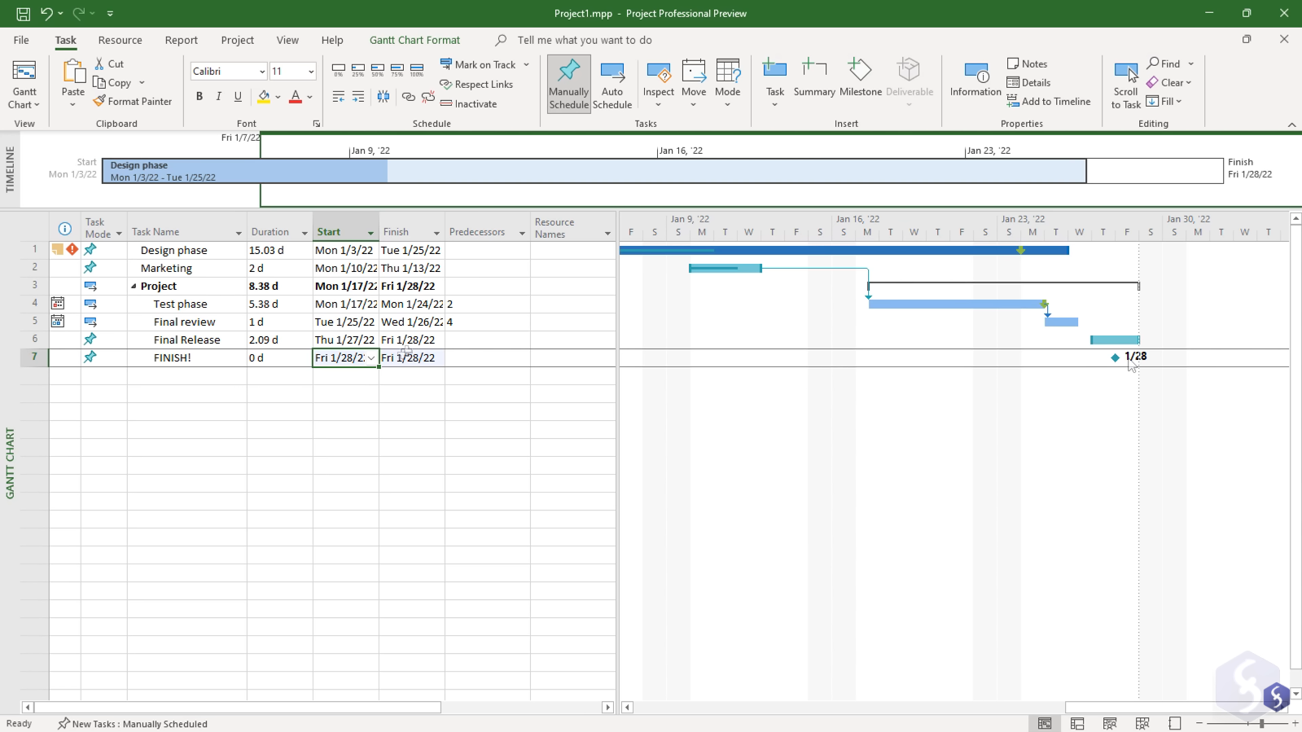Click Respect Links
The image size is (1302, 732).
point(476,84)
